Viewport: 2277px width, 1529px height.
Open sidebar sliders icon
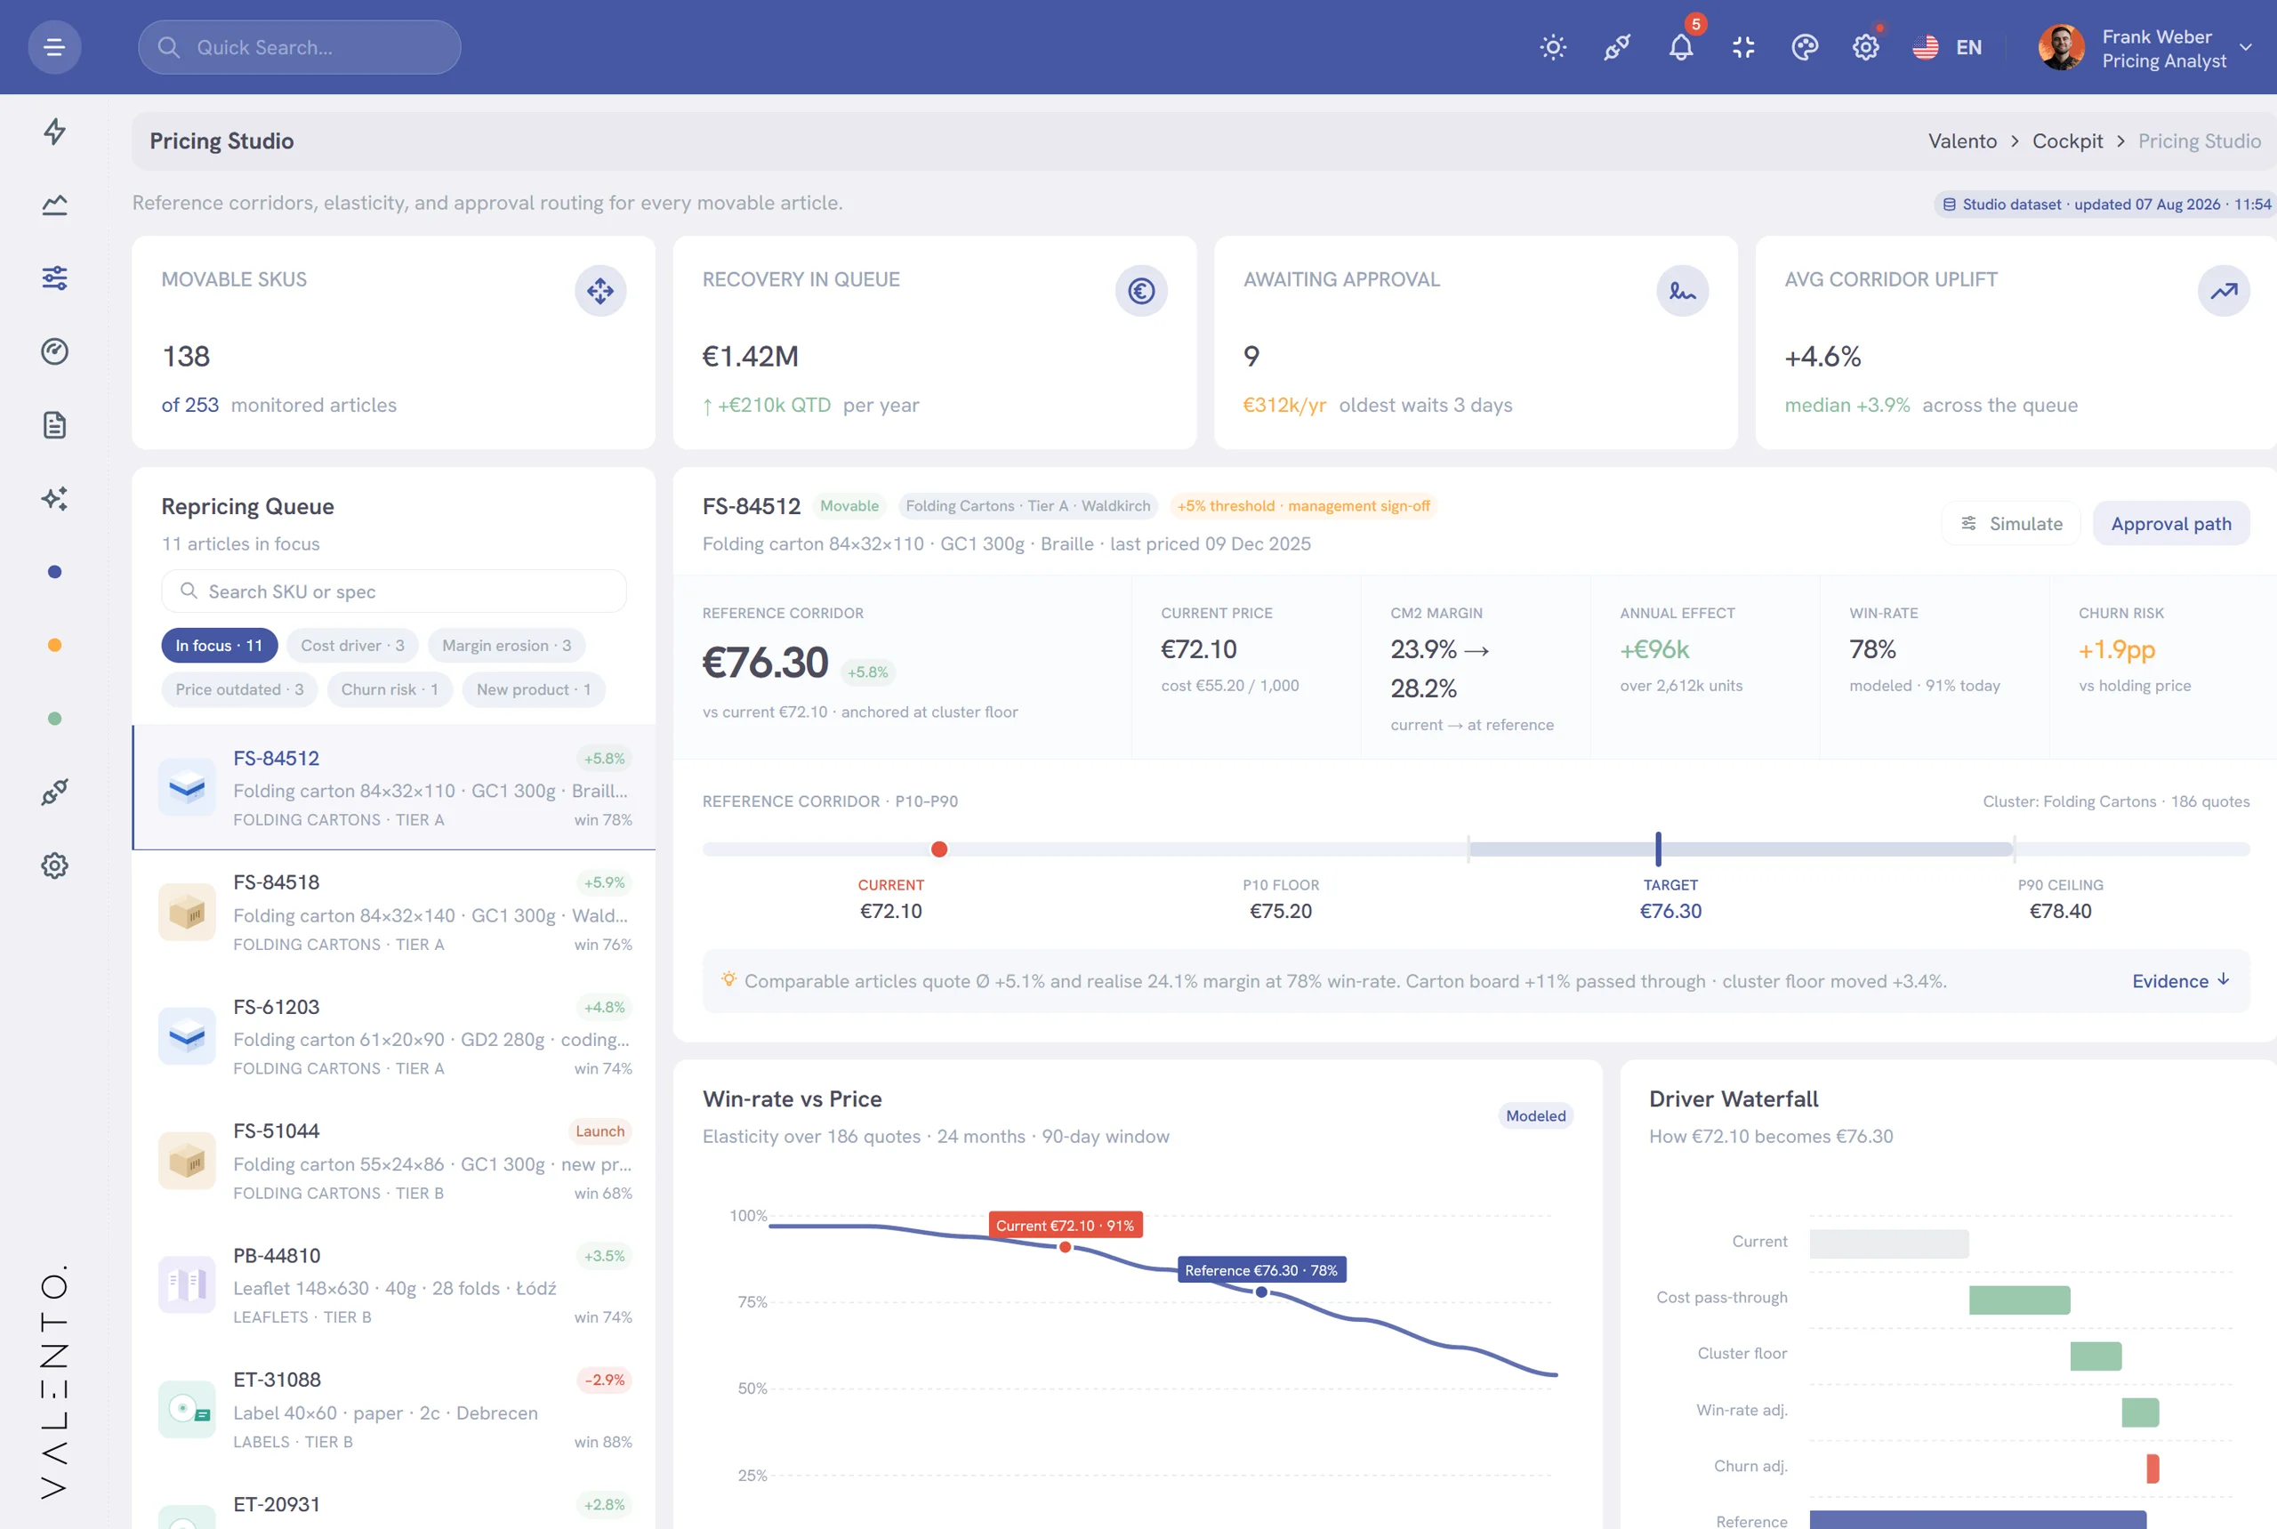[x=54, y=278]
